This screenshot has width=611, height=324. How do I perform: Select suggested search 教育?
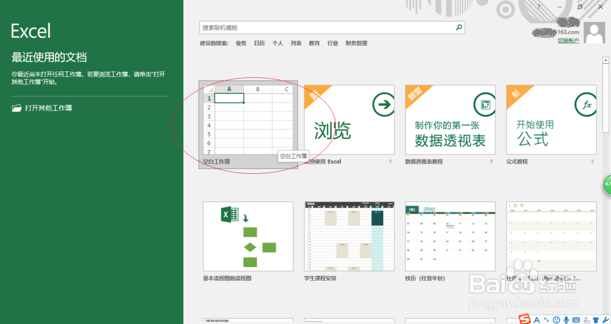click(314, 43)
